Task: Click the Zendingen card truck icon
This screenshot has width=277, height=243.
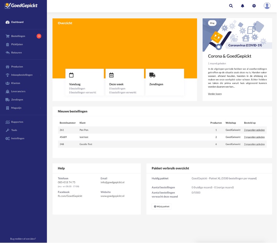Action: 152,75
